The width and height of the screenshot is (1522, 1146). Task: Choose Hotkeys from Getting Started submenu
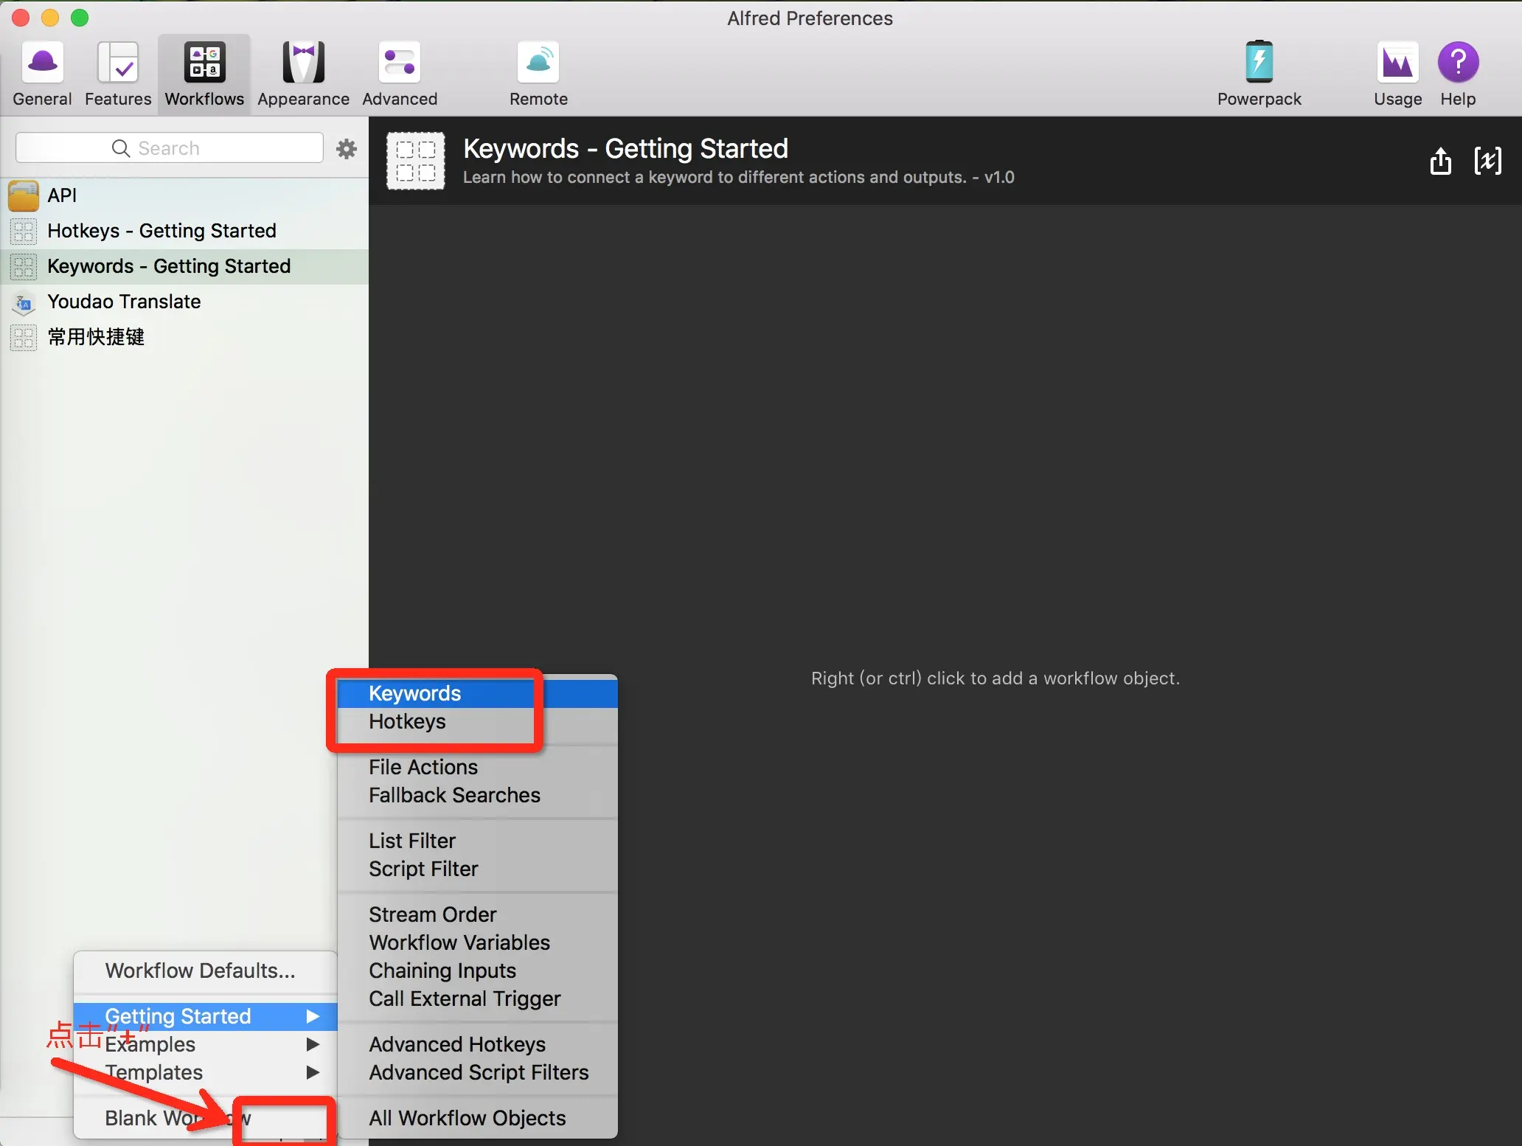click(407, 721)
